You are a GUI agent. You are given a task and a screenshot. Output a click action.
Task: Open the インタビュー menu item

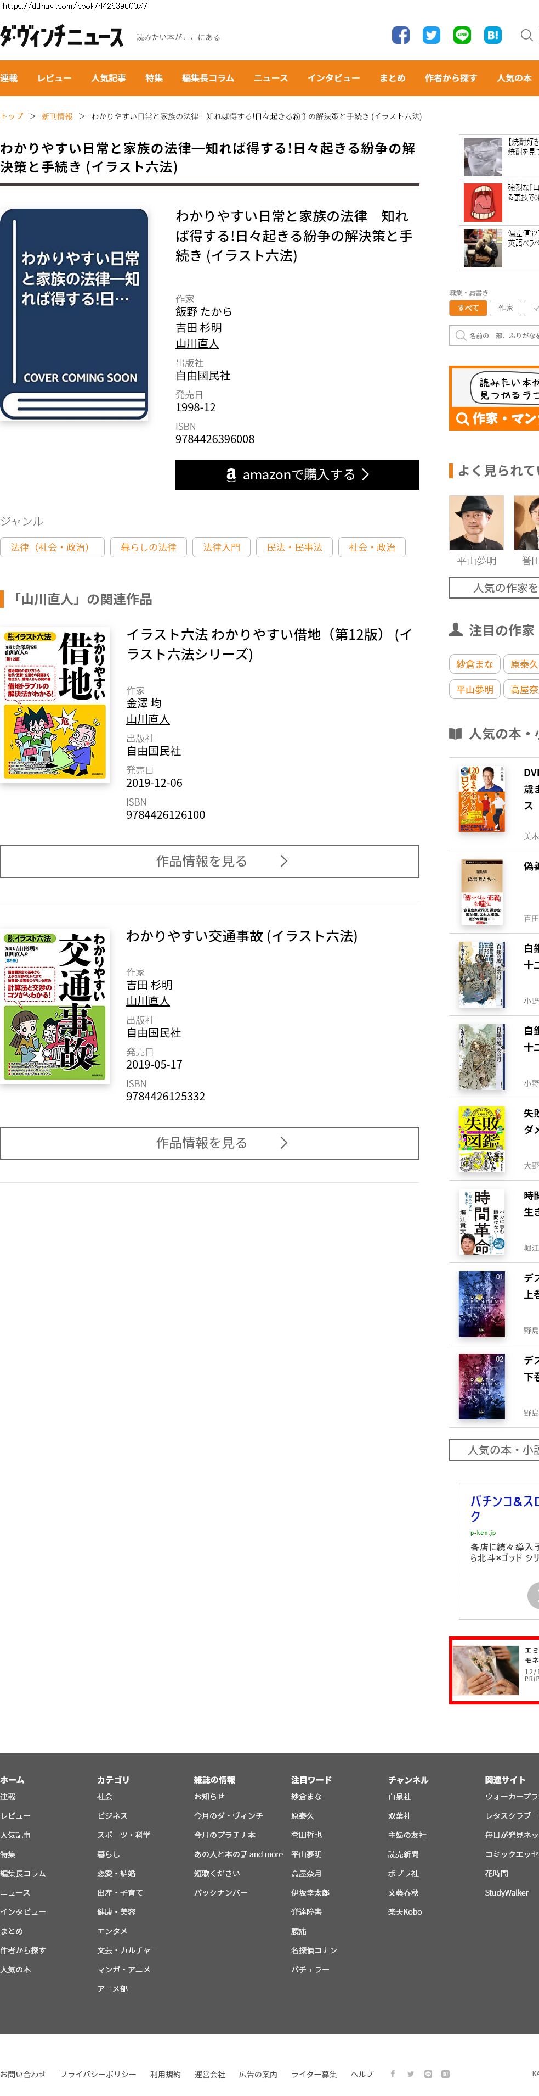point(333,78)
